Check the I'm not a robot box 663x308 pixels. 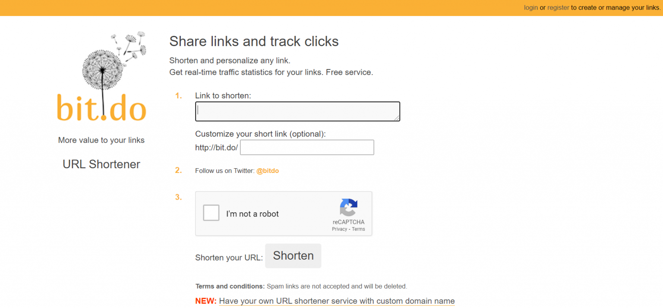click(x=212, y=213)
